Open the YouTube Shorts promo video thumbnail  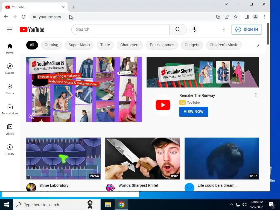click(84, 89)
